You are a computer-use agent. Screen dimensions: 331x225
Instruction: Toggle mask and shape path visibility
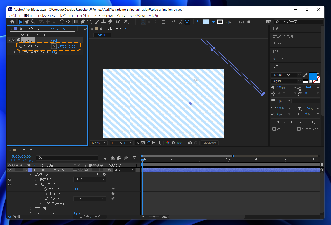click(149, 143)
